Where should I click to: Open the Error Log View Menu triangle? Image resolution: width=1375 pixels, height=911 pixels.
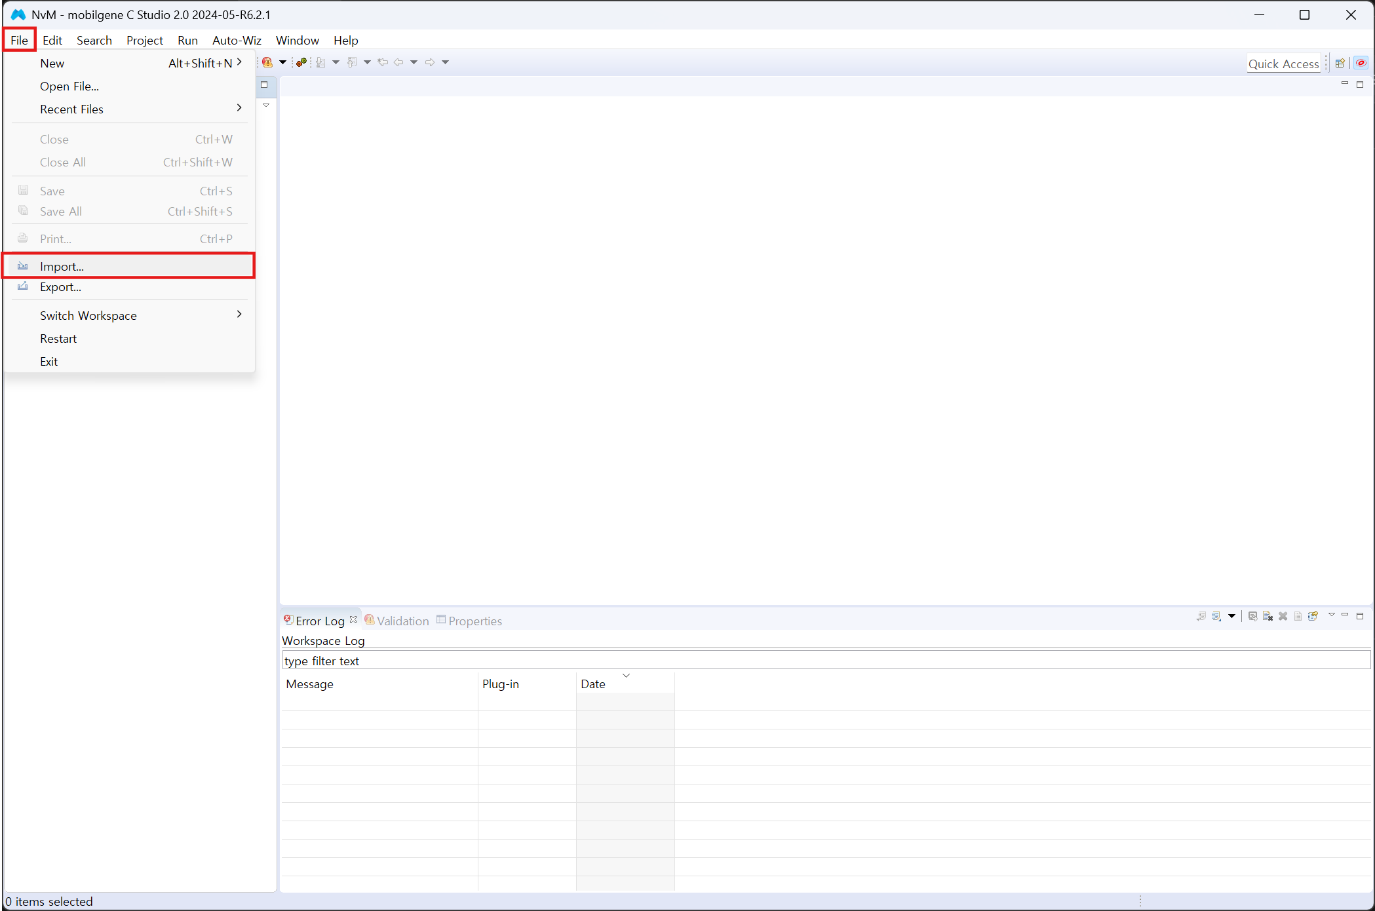(1331, 615)
